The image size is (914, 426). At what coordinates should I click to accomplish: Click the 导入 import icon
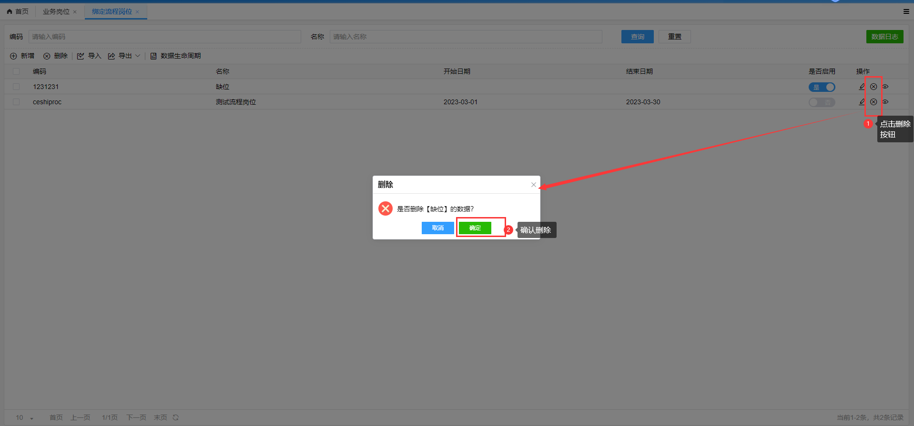tap(81, 56)
